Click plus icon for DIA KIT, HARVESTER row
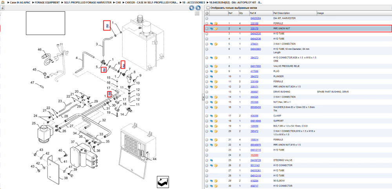 coord(207,18)
